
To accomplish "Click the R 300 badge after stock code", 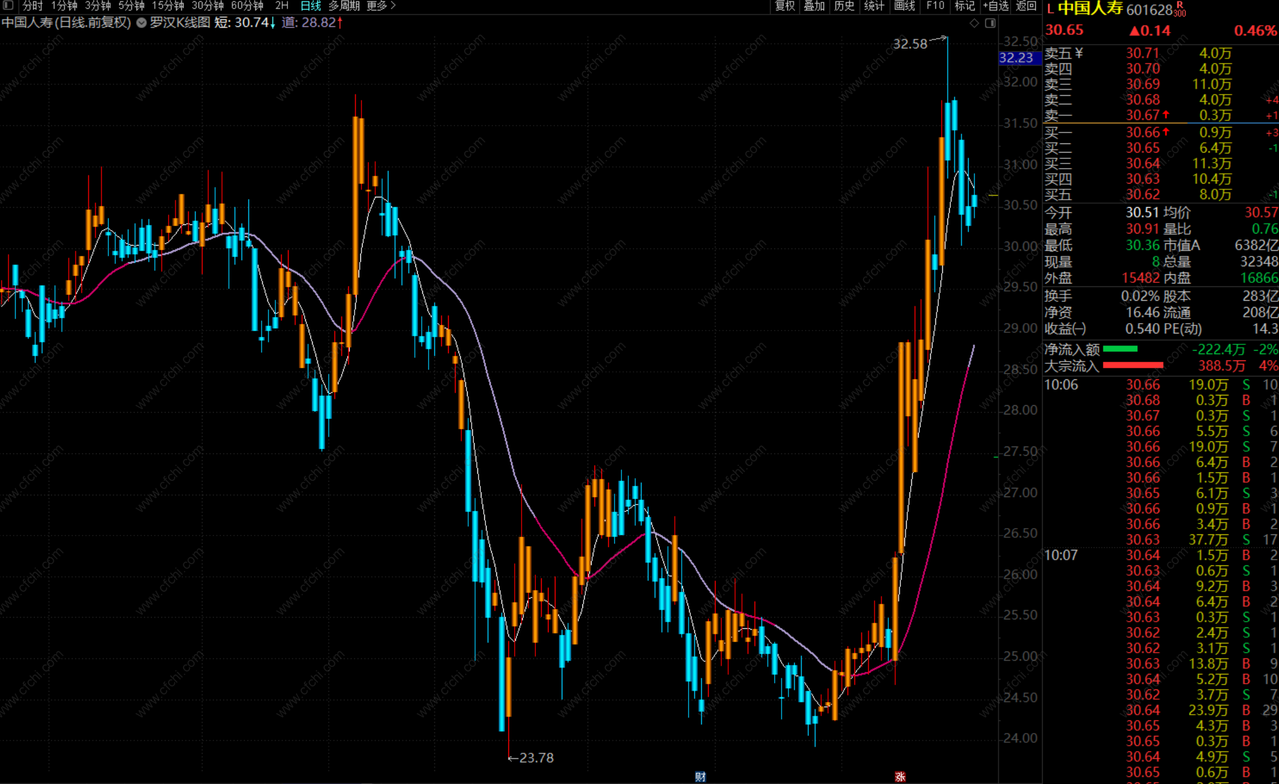I will point(1179,9).
